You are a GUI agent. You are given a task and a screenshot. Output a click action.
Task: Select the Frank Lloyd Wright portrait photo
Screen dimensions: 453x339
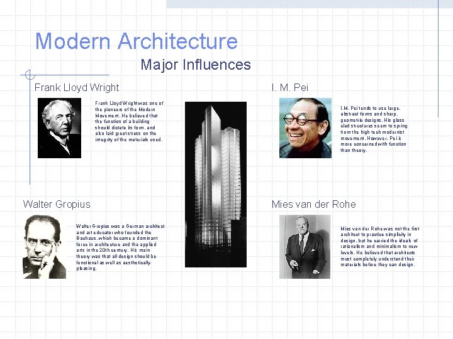(x=59, y=128)
